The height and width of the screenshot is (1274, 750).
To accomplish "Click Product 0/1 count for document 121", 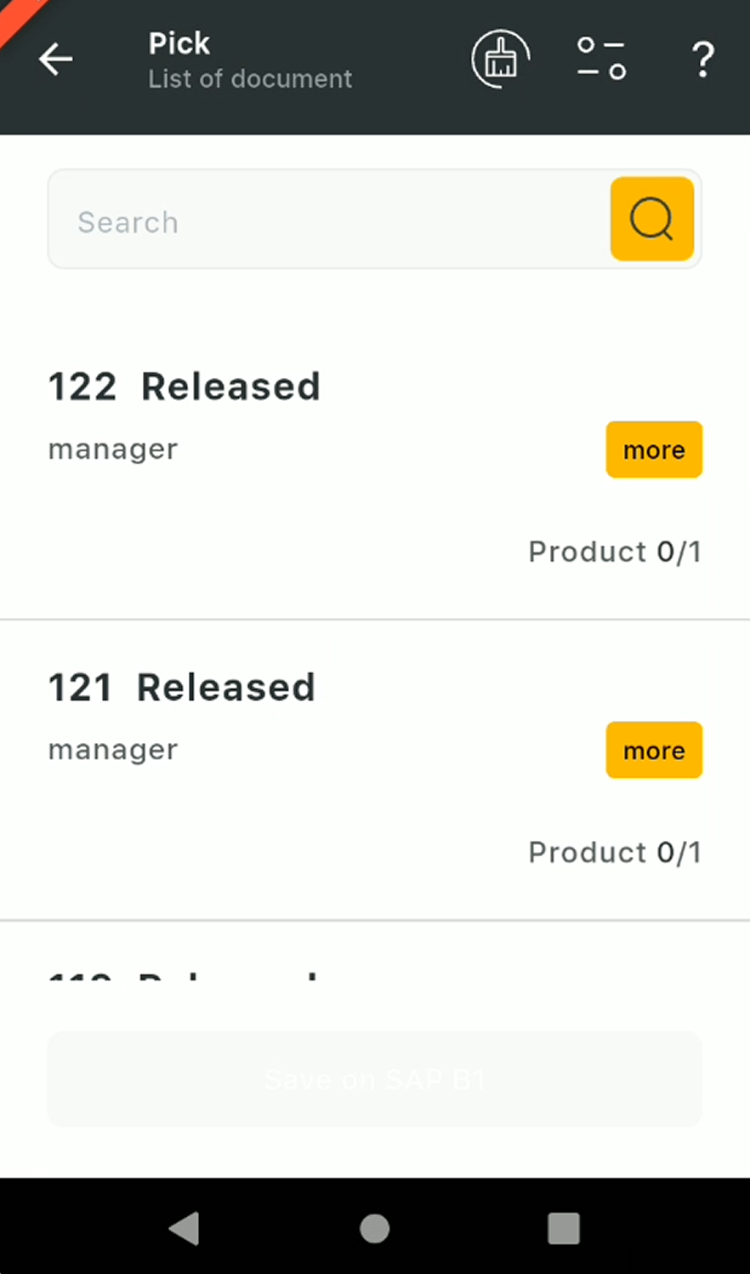I will coord(615,852).
